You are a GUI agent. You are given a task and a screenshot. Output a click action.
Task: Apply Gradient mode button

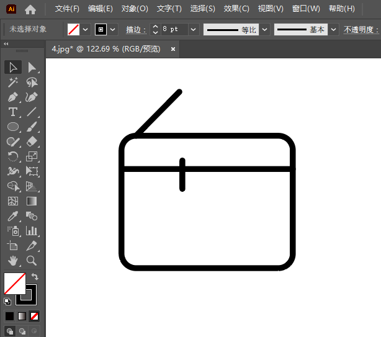[x=22, y=316]
